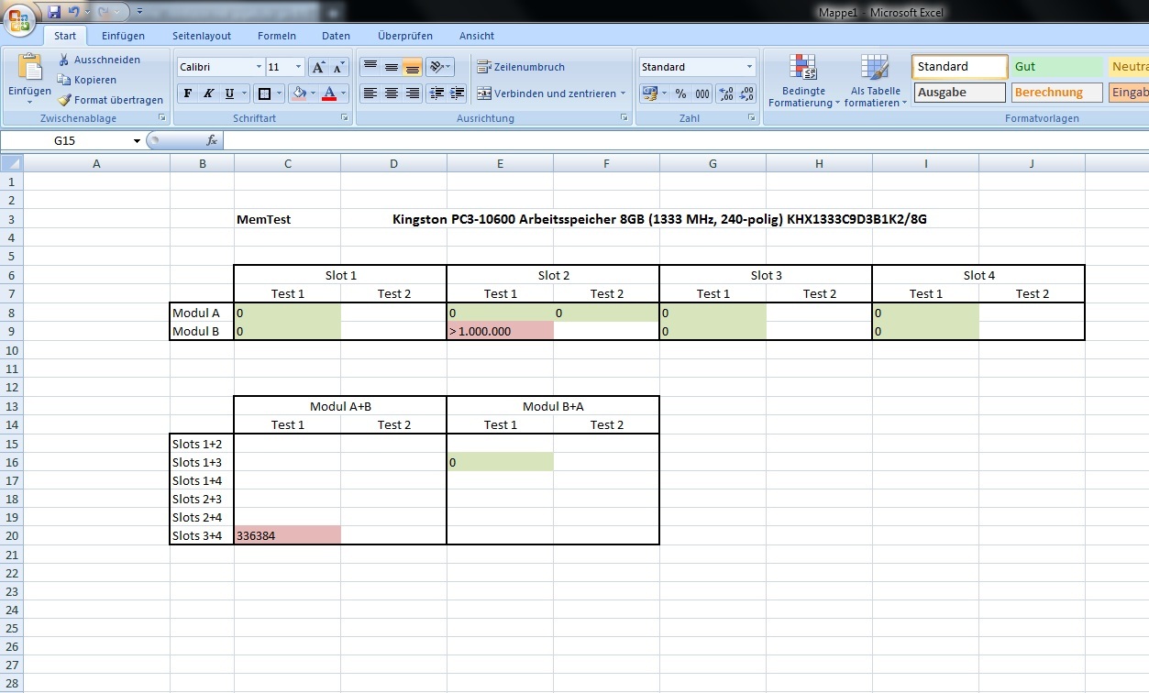Open Schriftart dialog launcher

click(x=345, y=118)
